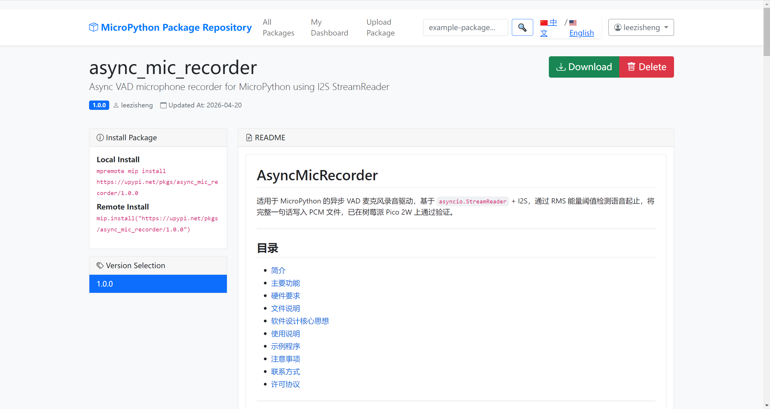Screen dimensions: 770x409
Task: Open the leezisheng account dropdown
Action: (641, 27)
